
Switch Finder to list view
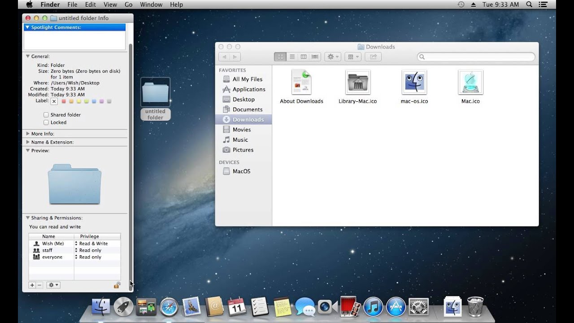(292, 57)
